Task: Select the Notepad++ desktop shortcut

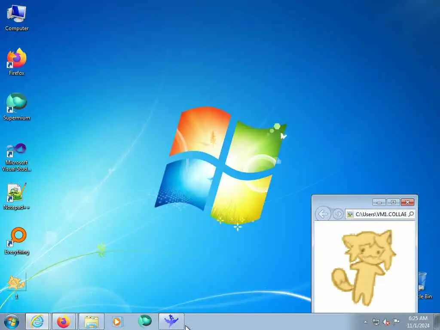Action: tap(17, 196)
